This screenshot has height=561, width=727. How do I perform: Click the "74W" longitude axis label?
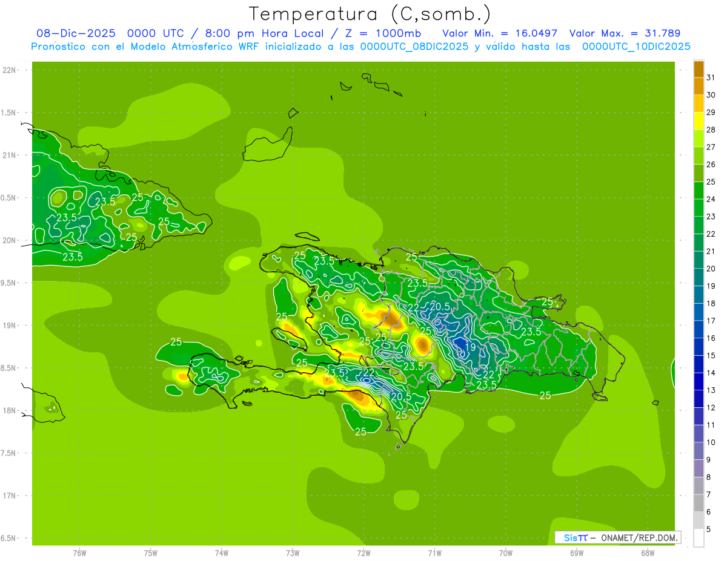(222, 553)
